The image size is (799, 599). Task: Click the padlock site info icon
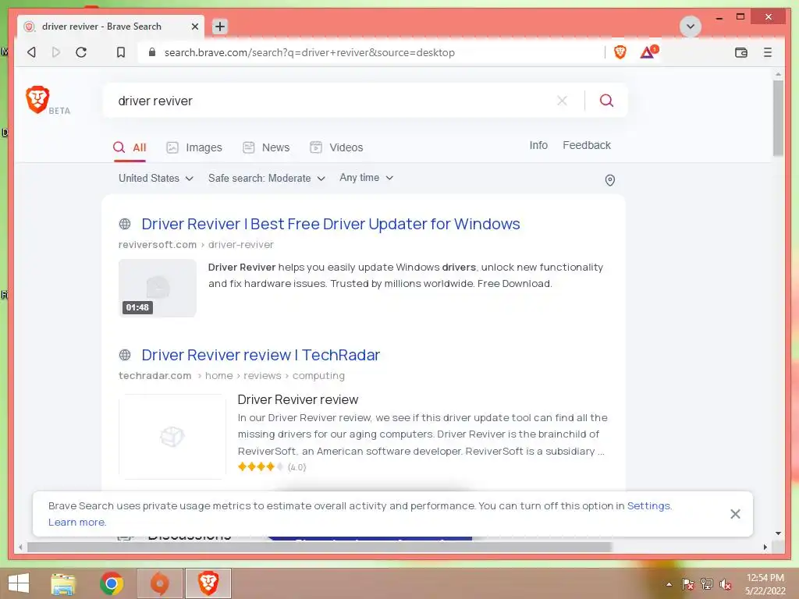(152, 52)
